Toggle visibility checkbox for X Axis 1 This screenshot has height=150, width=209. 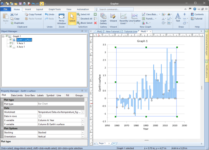pyautogui.click(x=11, y=46)
